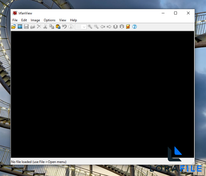Click the IrfanView red splat title icon
The height and width of the screenshot is (176, 206).
[x=15, y=13]
